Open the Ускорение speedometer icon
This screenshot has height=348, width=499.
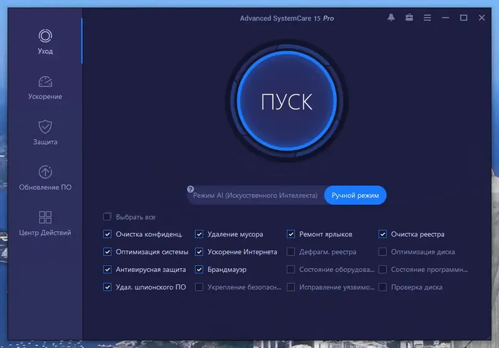pyautogui.click(x=45, y=82)
